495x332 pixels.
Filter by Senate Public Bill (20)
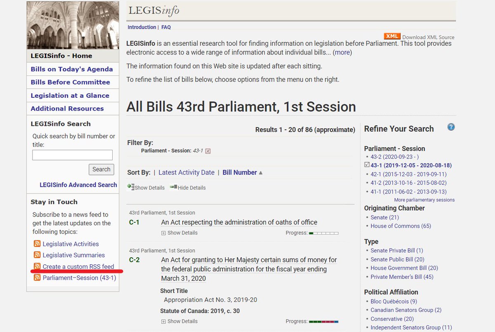(x=398, y=259)
